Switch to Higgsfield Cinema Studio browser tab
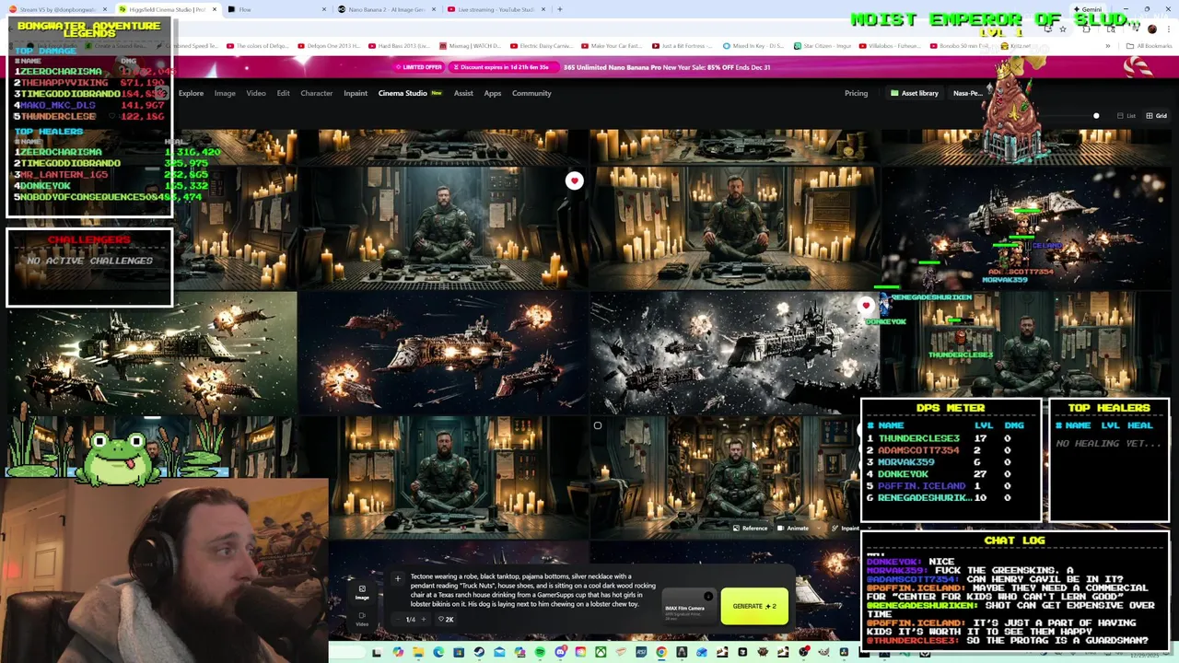Image resolution: width=1179 pixels, height=663 pixels. (x=167, y=9)
